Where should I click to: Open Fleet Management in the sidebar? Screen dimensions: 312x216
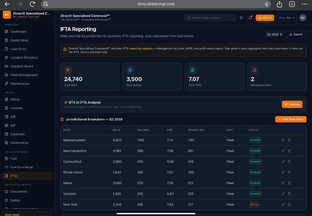click(x=27, y=75)
